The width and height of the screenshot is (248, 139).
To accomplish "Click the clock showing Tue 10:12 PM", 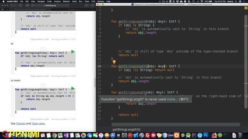I will click(x=220, y=2).
